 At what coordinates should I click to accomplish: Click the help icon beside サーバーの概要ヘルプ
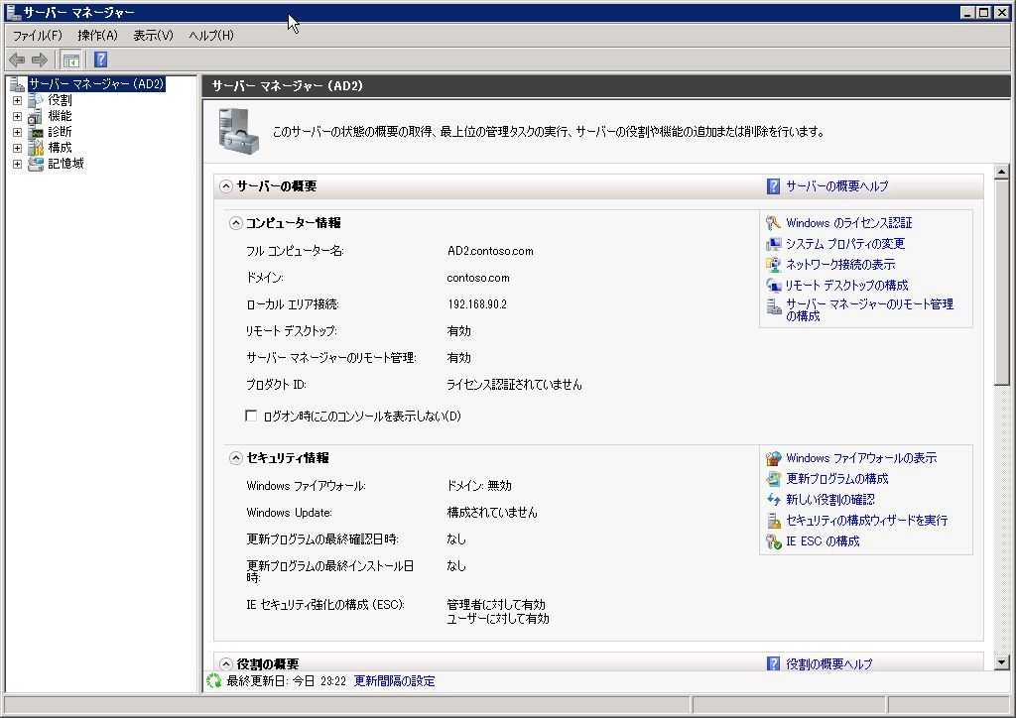coord(773,186)
